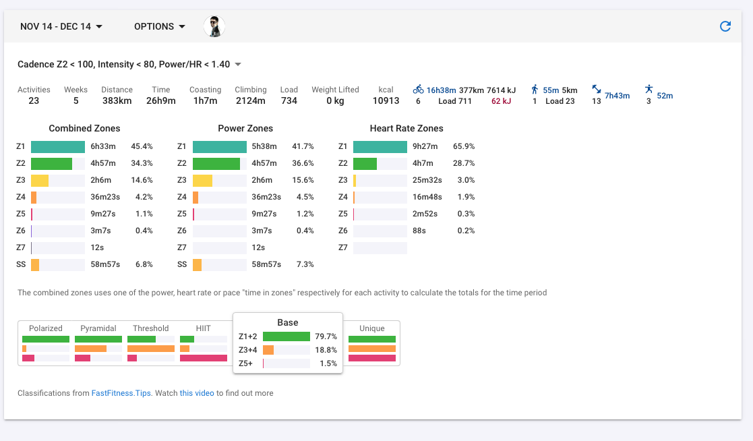
Task: Select the Pyramidal training distribution
Action: [x=98, y=343]
